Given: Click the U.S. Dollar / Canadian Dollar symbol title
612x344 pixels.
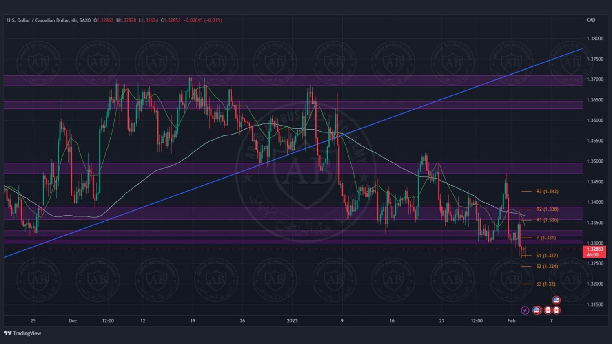Looking at the screenshot, I should pos(38,20).
